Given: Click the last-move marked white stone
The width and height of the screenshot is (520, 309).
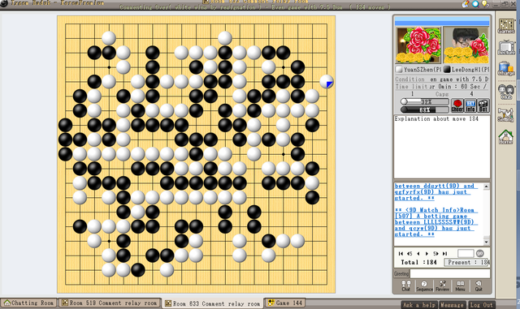Looking at the screenshot, I should 327,82.
